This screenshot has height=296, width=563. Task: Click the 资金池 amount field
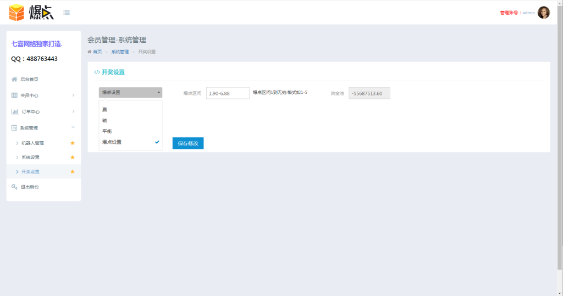[369, 93]
